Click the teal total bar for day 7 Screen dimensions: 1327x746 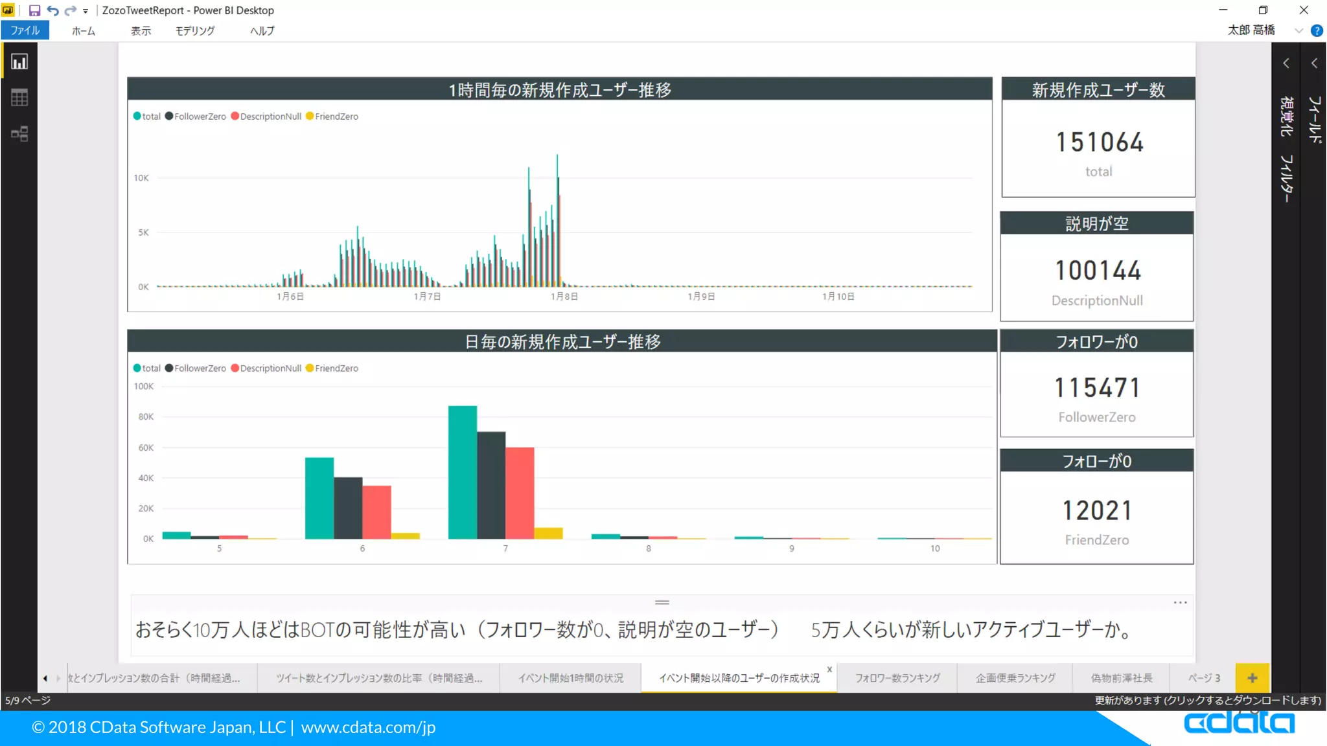click(x=463, y=472)
